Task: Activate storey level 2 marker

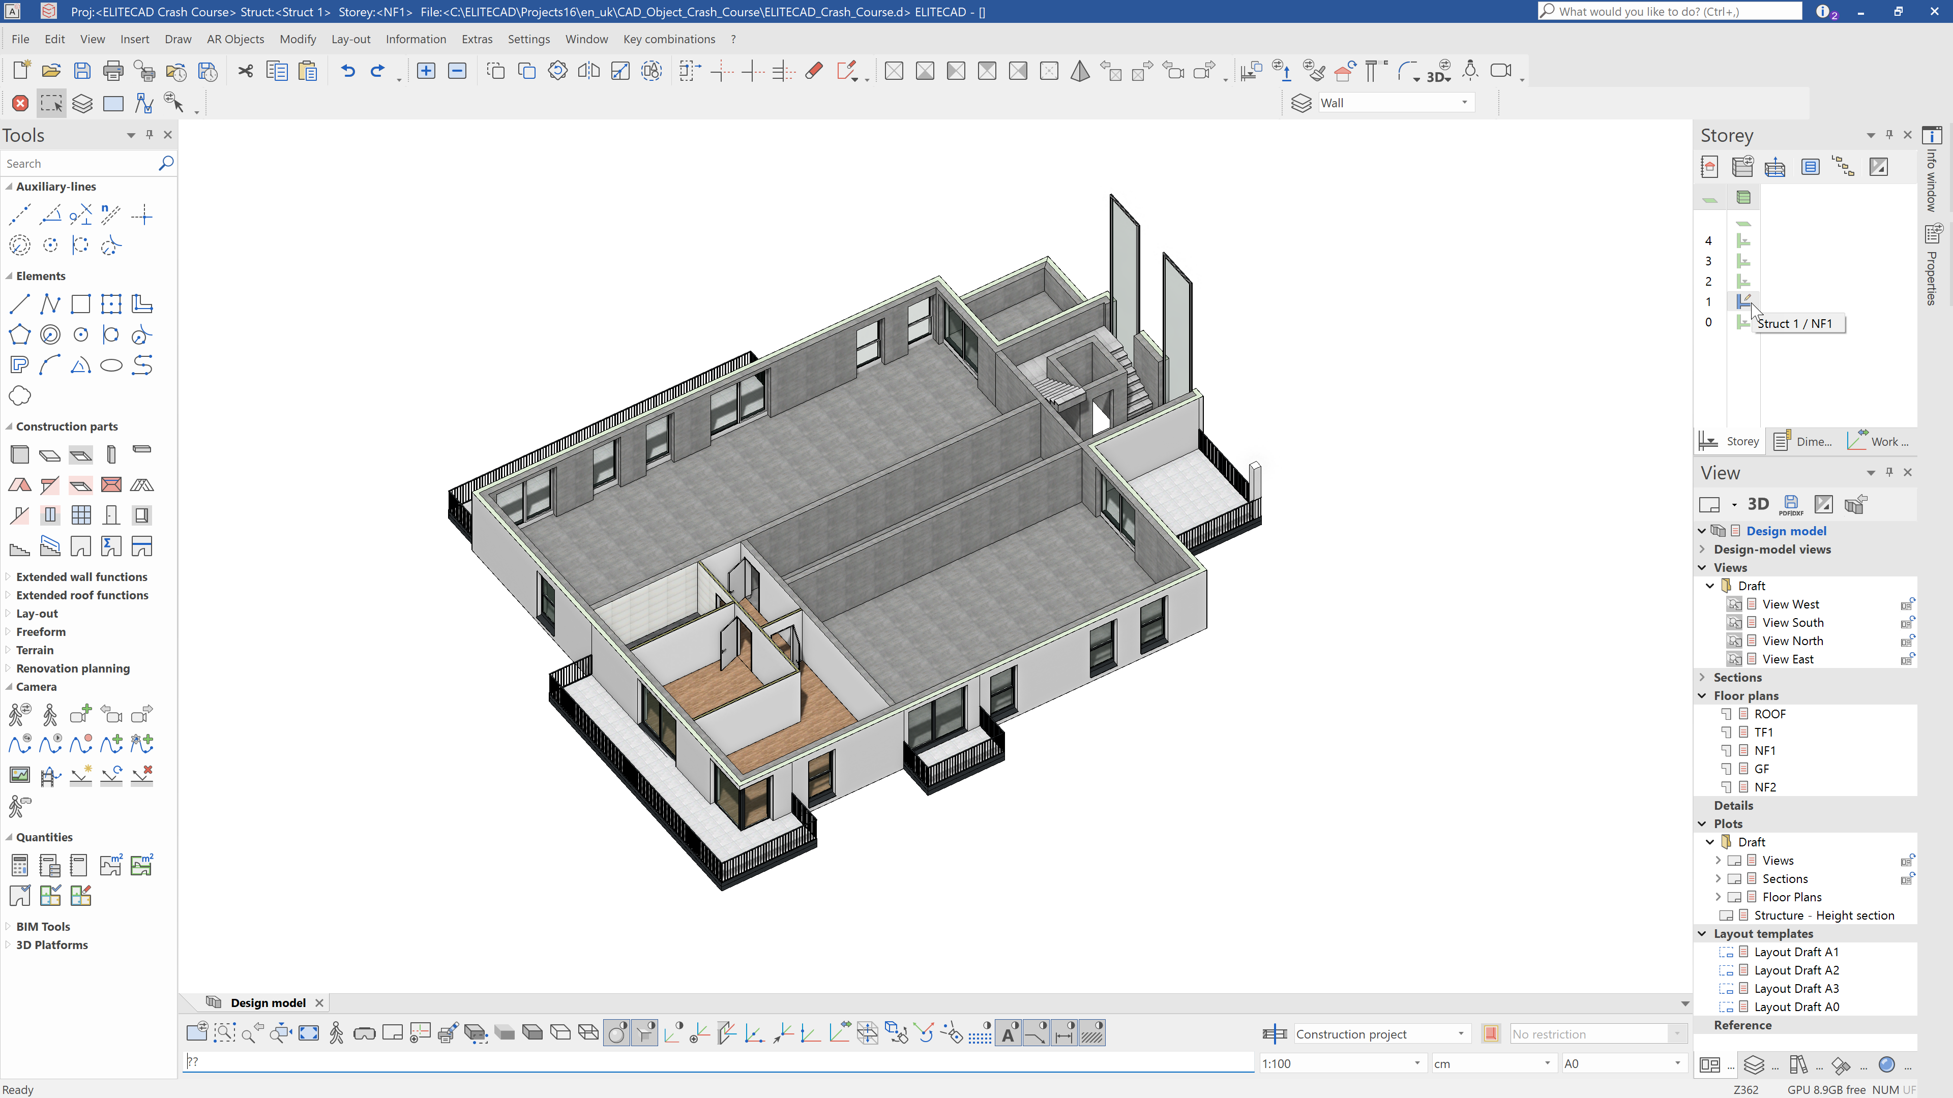Action: pos(1744,281)
